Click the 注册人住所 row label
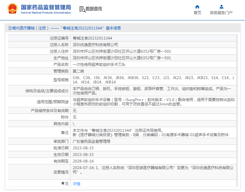 59,51
